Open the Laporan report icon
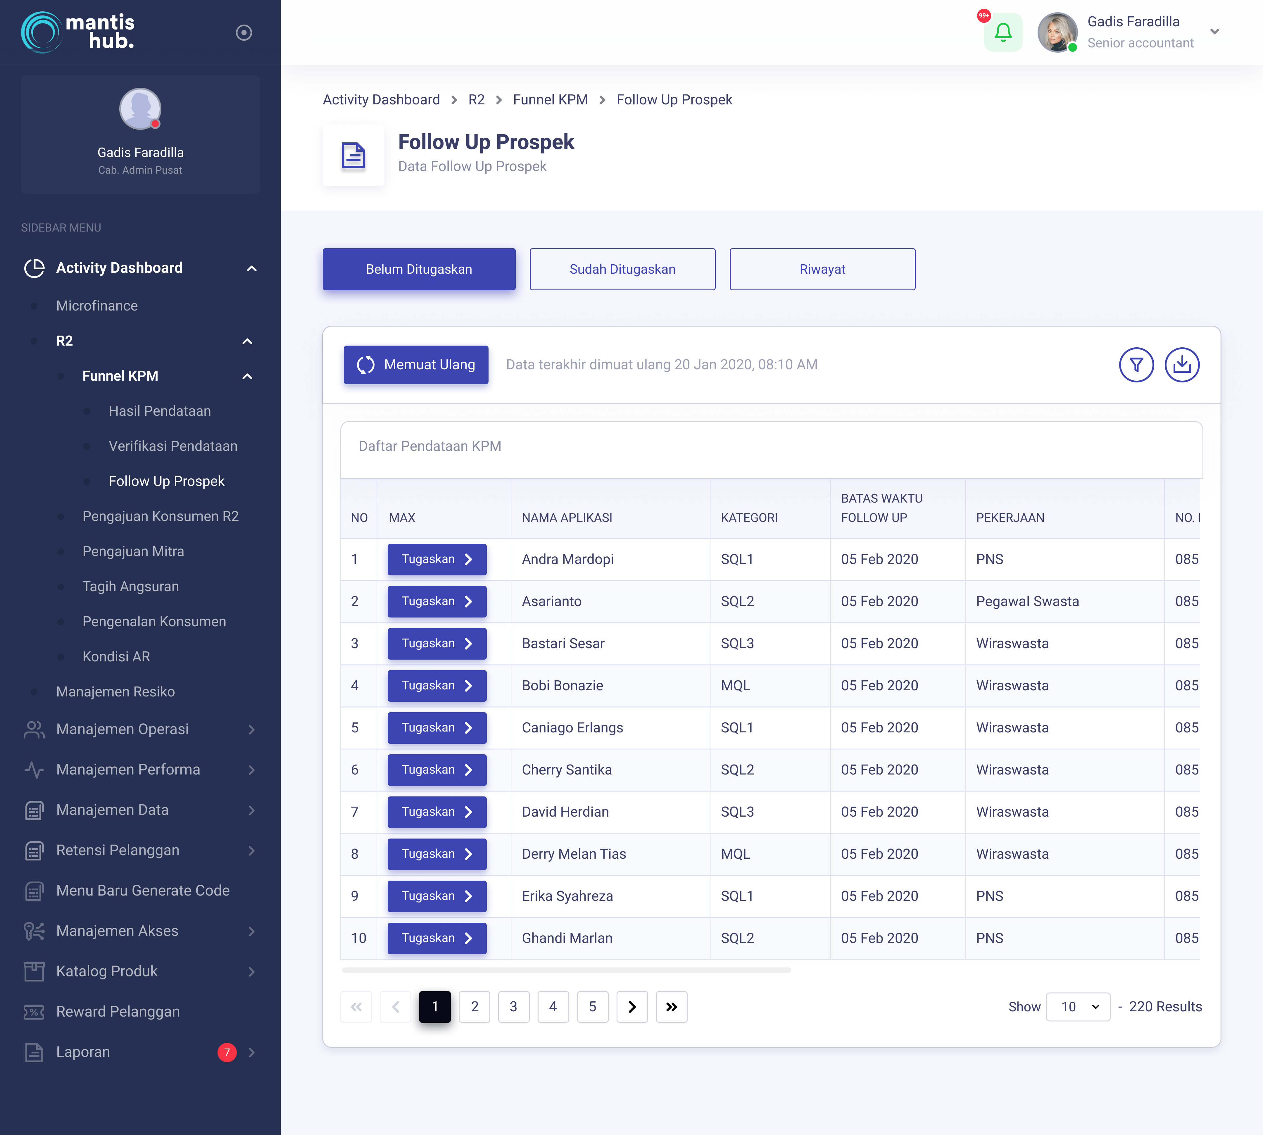 pyautogui.click(x=34, y=1052)
